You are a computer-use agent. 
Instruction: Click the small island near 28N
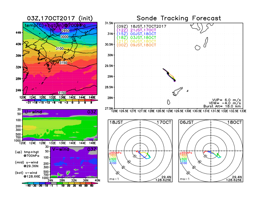click(168, 102)
